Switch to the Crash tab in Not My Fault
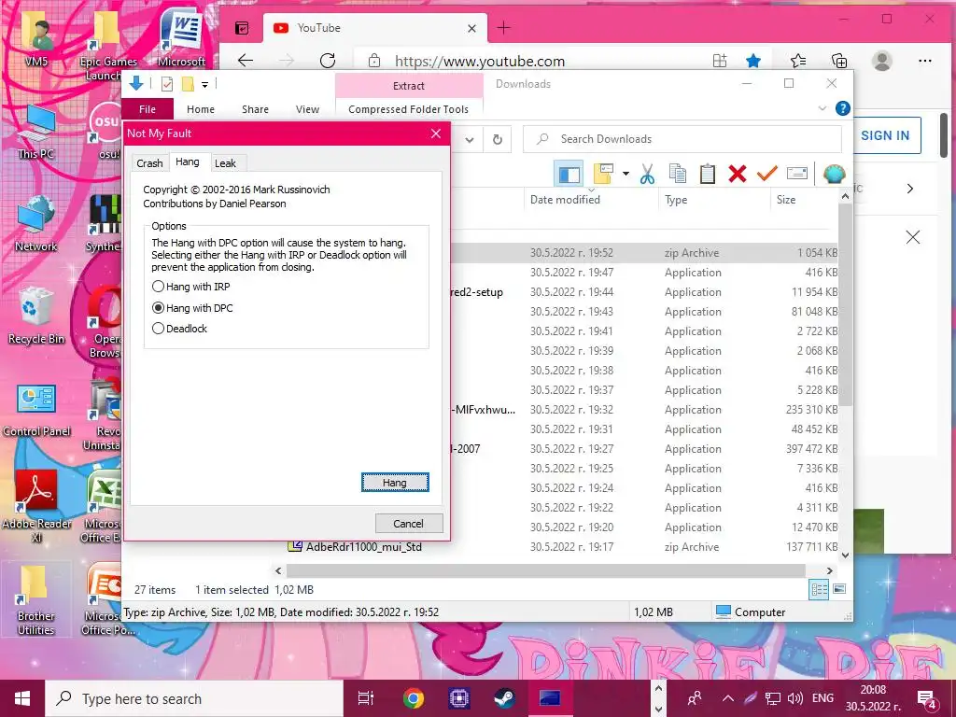The width and height of the screenshot is (956, 717). [149, 162]
